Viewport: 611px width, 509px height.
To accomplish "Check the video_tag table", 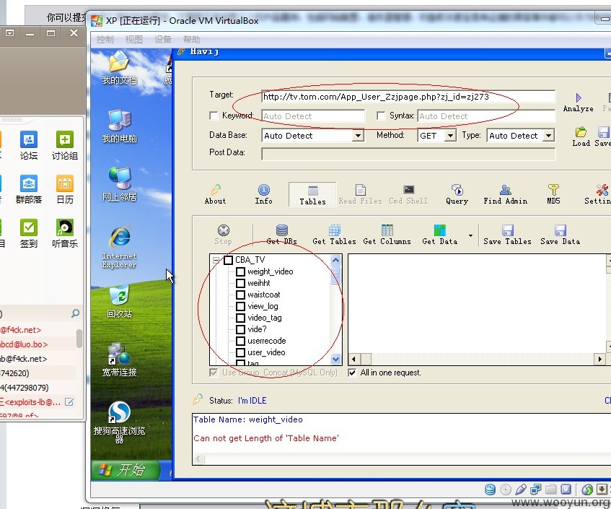I will pyautogui.click(x=240, y=318).
